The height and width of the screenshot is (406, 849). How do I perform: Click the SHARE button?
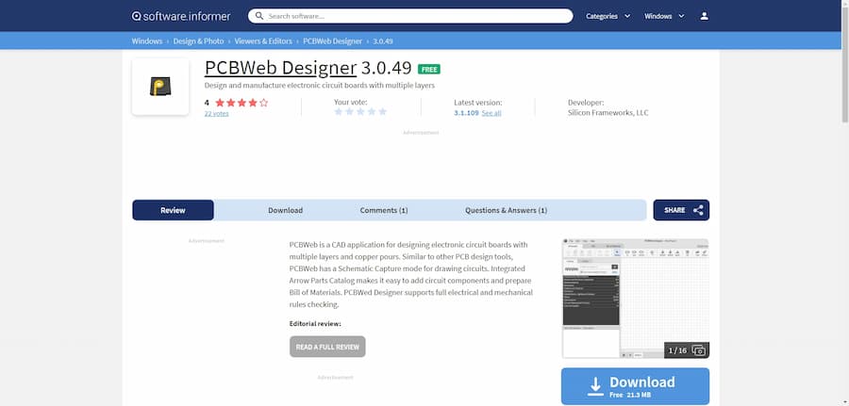click(681, 210)
